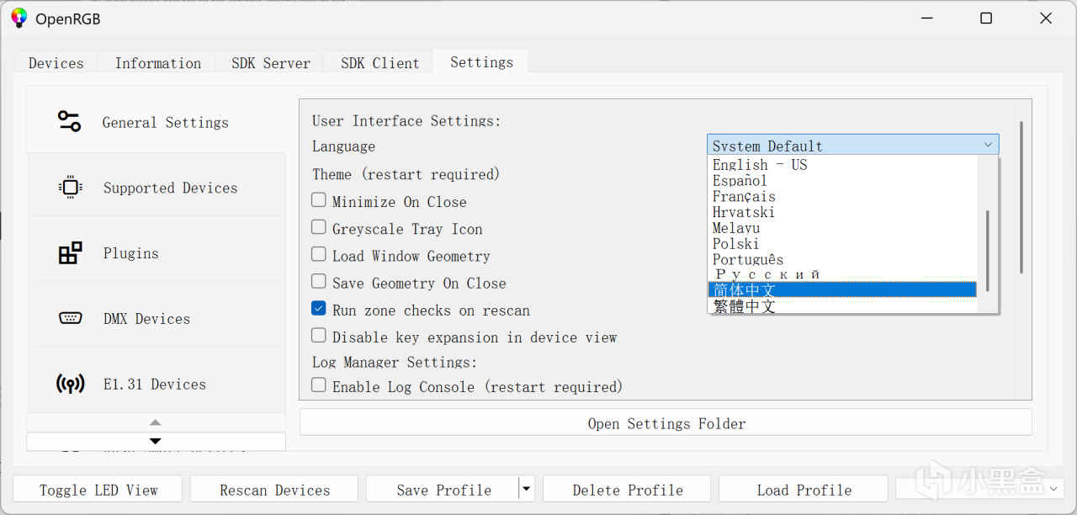Switch to the Devices tab

56,63
